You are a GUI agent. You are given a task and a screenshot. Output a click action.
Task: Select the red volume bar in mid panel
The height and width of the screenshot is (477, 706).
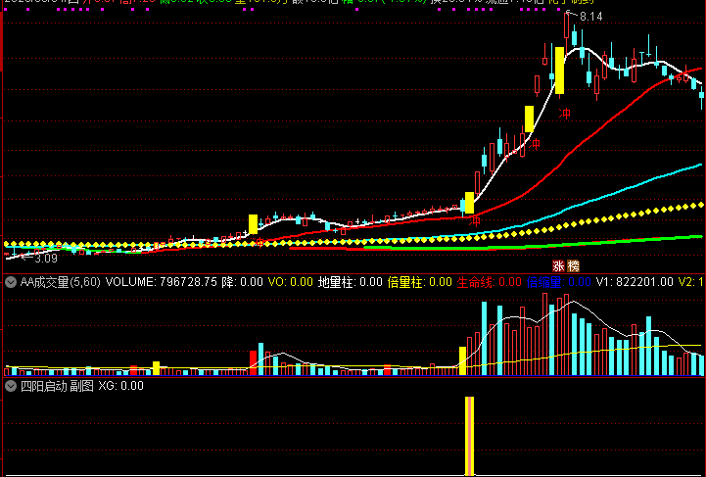tap(253, 362)
